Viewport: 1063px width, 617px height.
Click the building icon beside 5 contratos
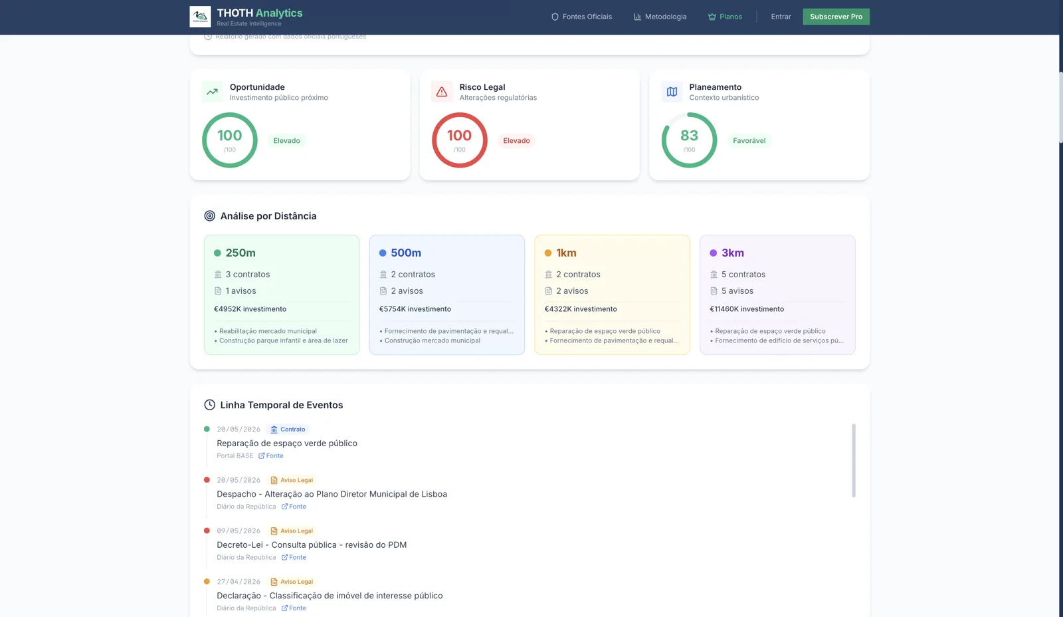click(714, 275)
